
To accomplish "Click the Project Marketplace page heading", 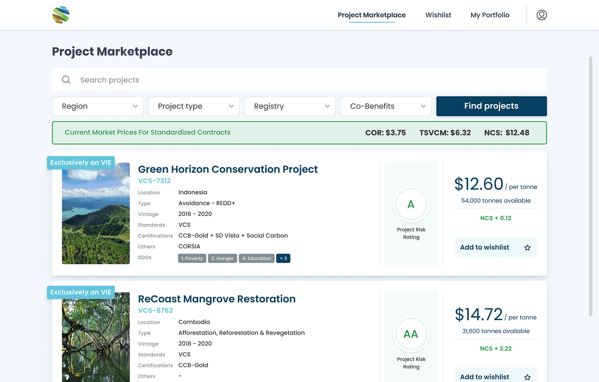I will (x=112, y=52).
